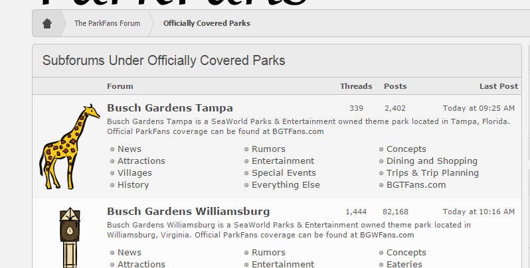This screenshot has width=530, height=268.
Task: View latest Tampa post from 09:25 AM
Action: [479, 108]
